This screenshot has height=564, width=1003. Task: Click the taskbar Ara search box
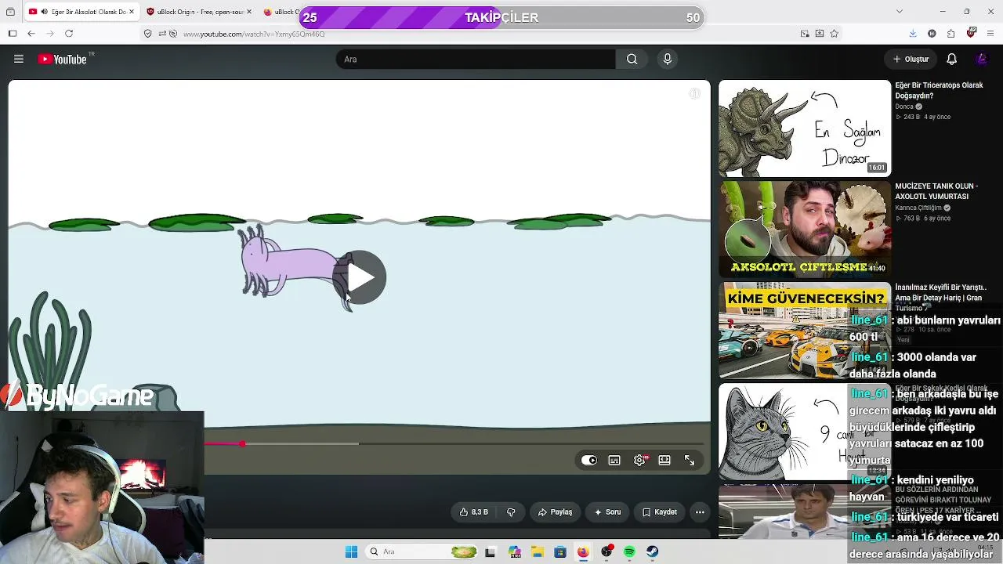[423, 551]
